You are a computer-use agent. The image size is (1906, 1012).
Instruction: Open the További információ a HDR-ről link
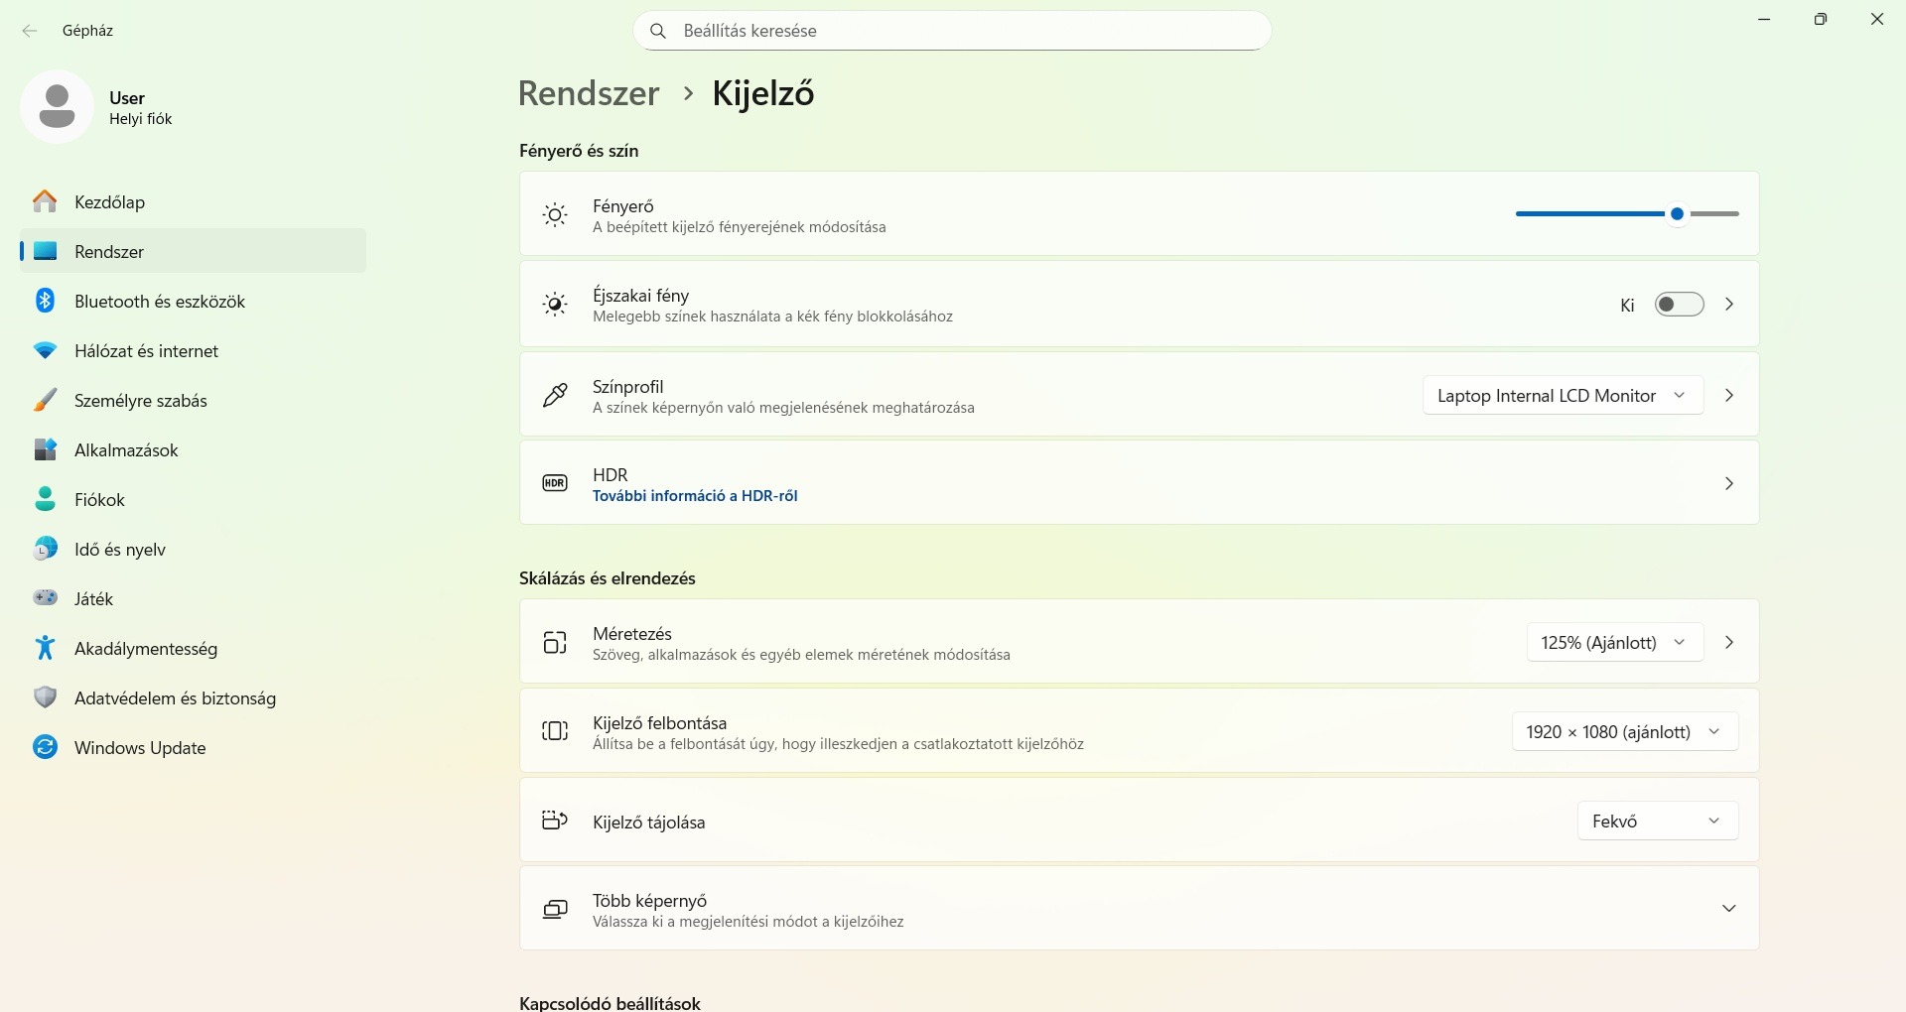[x=695, y=496]
